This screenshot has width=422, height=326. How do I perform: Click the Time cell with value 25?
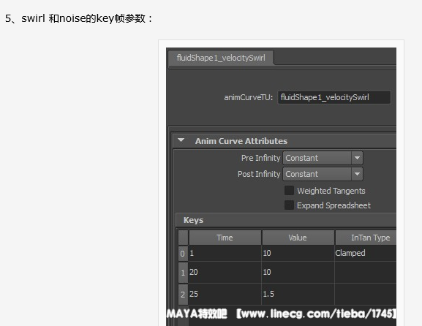click(225, 294)
